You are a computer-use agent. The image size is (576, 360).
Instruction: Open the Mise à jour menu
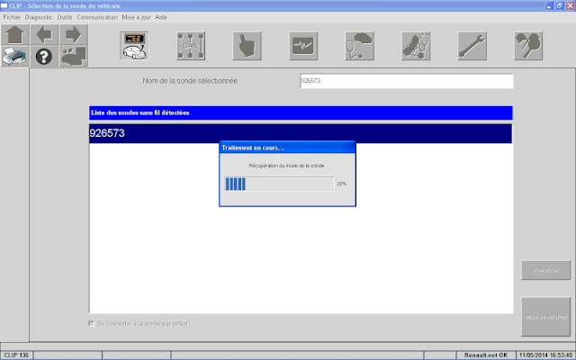click(x=136, y=17)
